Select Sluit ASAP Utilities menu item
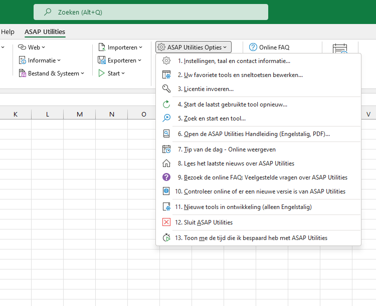The height and width of the screenshot is (306, 376). [x=258, y=222]
